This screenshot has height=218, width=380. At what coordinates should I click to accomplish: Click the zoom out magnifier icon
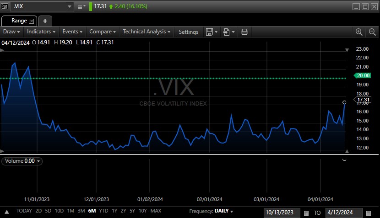372,32
